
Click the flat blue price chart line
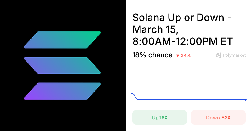[x=189, y=100]
